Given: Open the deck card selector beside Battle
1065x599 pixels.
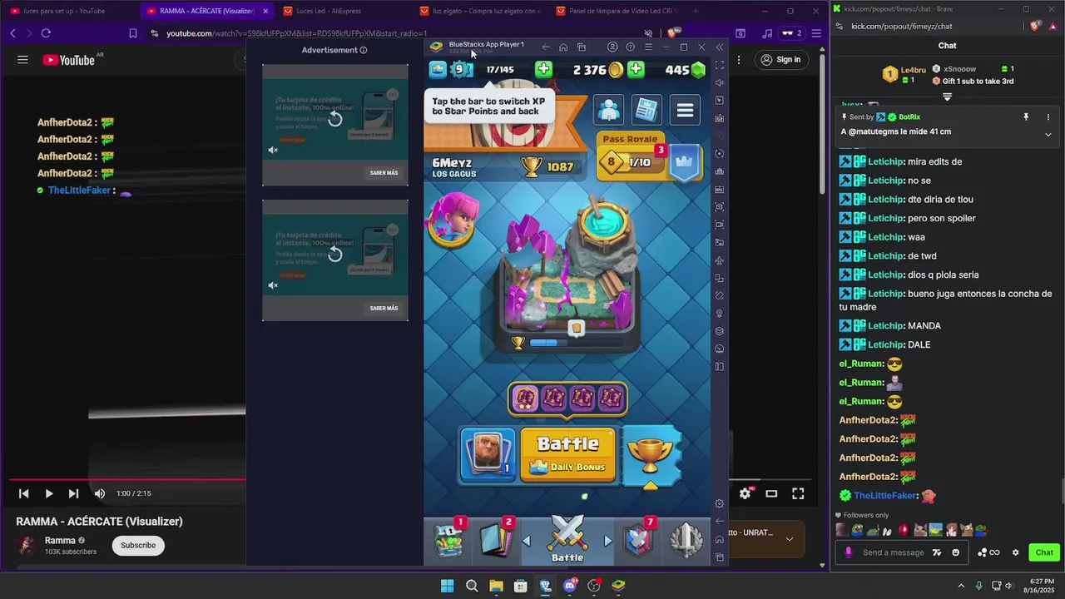Looking at the screenshot, I should tap(488, 454).
